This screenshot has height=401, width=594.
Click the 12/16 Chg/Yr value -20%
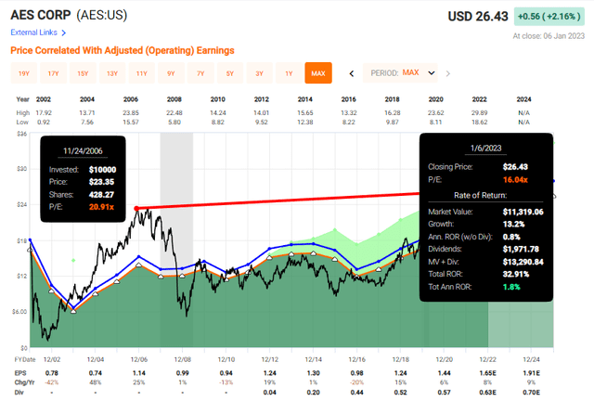356,382
